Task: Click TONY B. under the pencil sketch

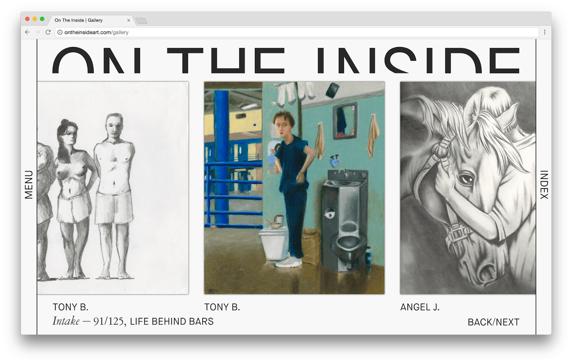Action: (x=70, y=307)
